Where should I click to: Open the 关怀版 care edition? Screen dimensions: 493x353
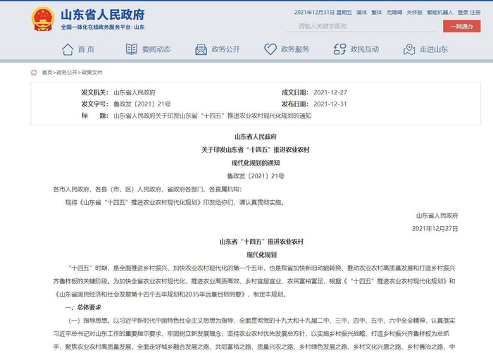pyautogui.click(x=414, y=12)
